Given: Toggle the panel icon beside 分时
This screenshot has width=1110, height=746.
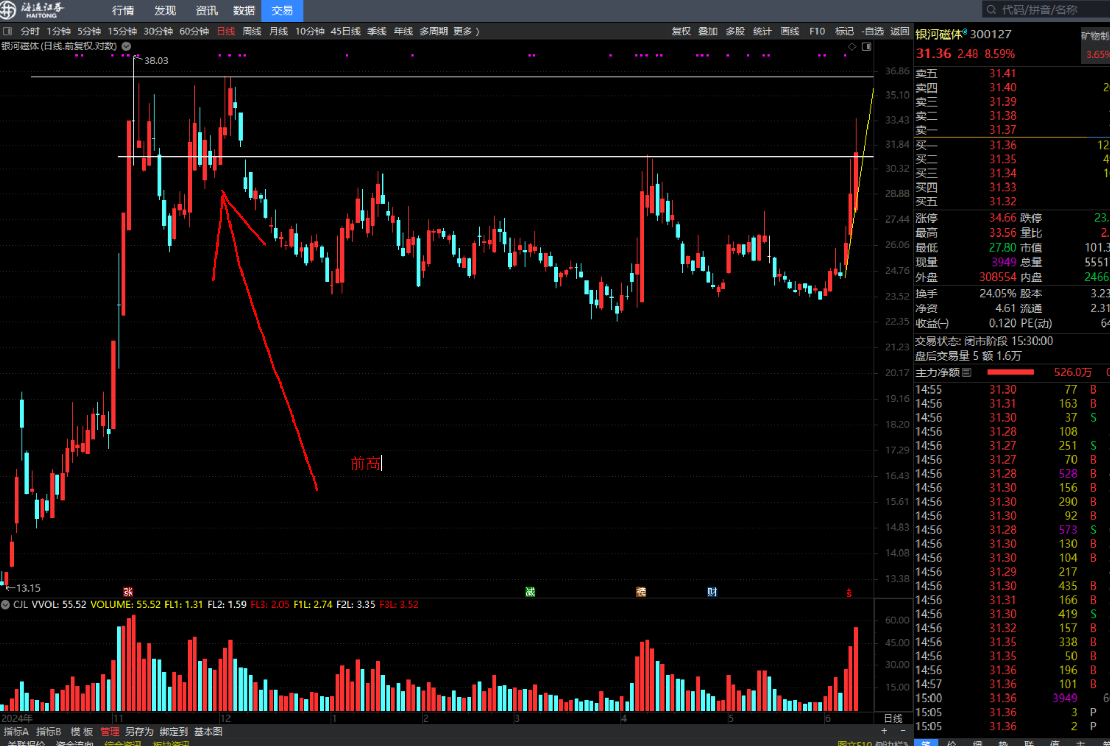Looking at the screenshot, I should pyautogui.click(x=7, y=31).
